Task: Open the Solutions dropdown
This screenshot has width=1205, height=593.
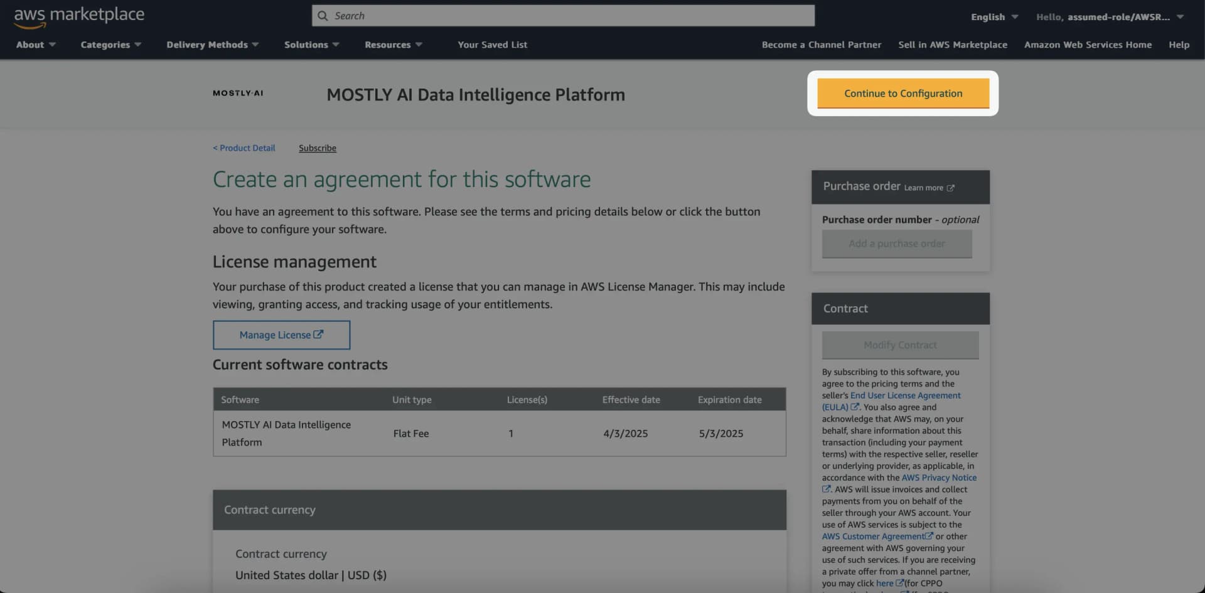Action: (312, 45)
